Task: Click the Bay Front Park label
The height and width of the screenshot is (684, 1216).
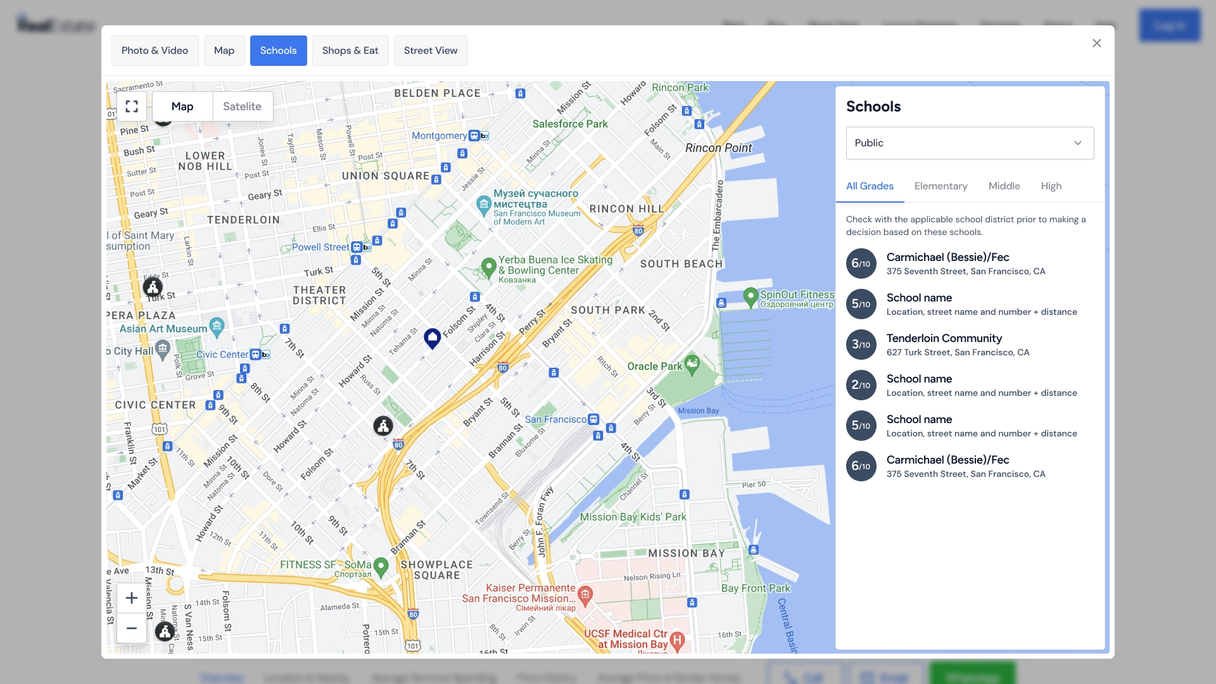Action: [756, 588]
